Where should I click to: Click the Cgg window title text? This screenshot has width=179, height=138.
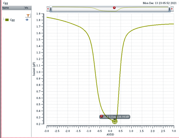point(5,3)
